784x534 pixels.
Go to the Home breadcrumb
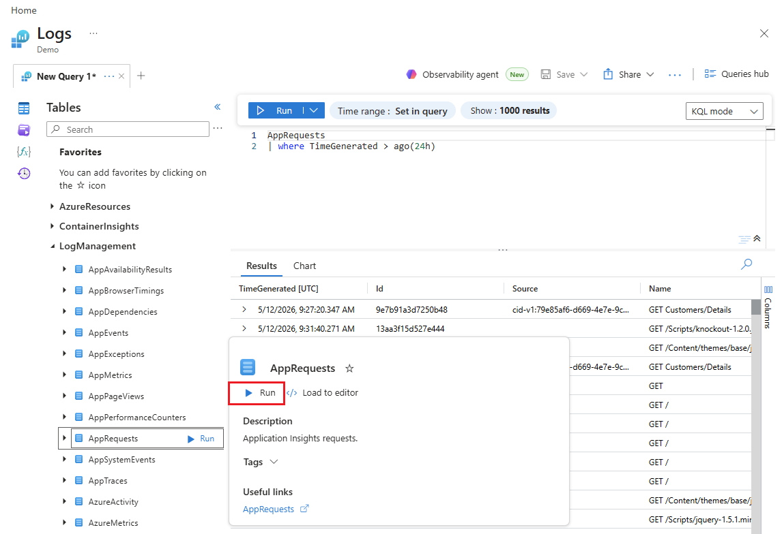[23, 10]
